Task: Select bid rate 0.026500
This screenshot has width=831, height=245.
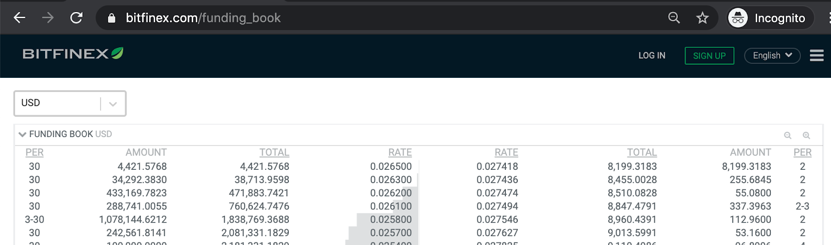Action: (x=391, y=167)
